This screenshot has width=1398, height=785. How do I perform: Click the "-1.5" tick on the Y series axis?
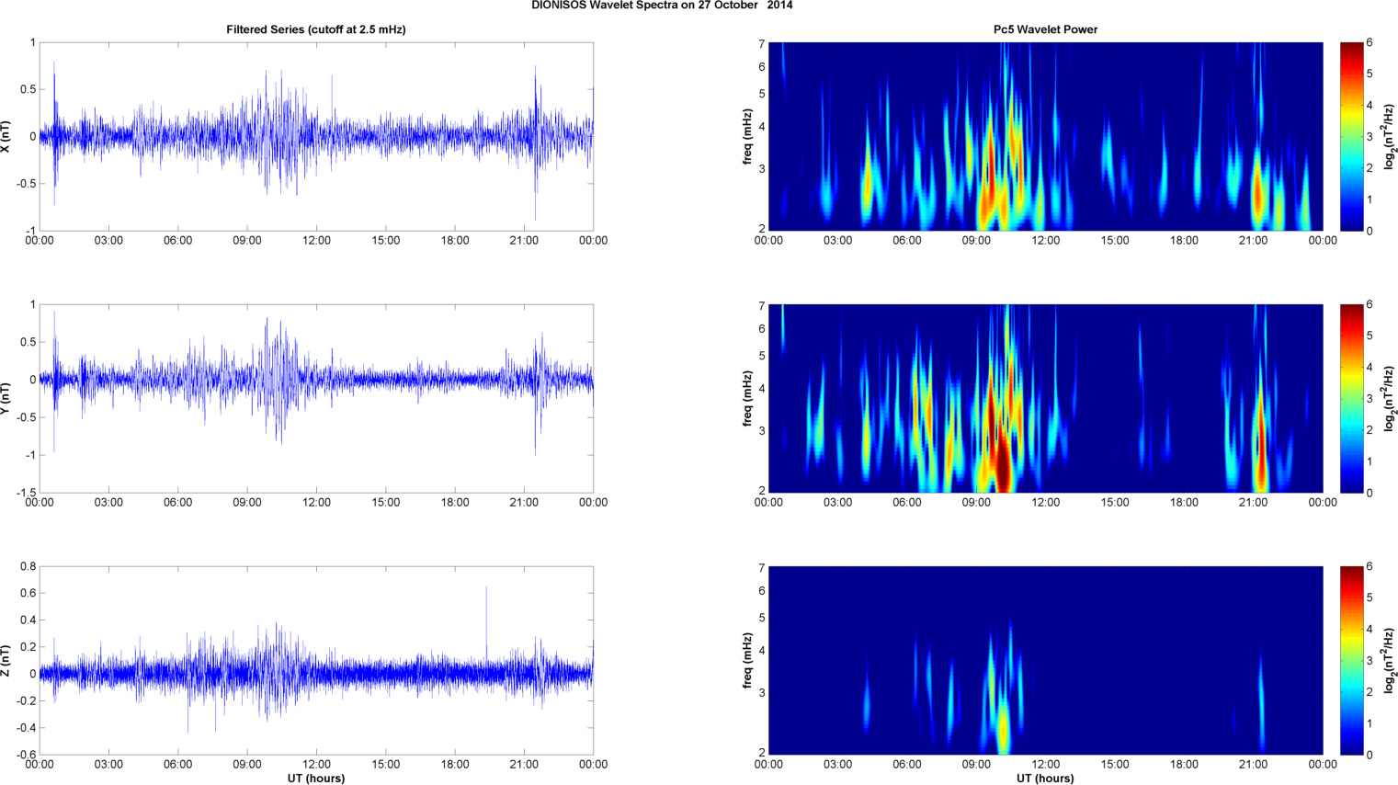point(25,493)
